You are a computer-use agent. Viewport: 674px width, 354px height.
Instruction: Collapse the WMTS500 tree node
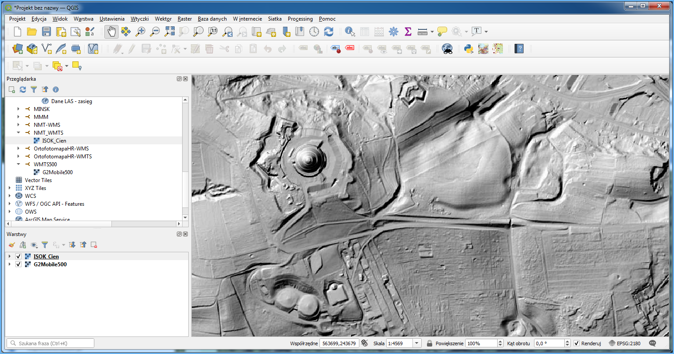[x=18, y=164]
